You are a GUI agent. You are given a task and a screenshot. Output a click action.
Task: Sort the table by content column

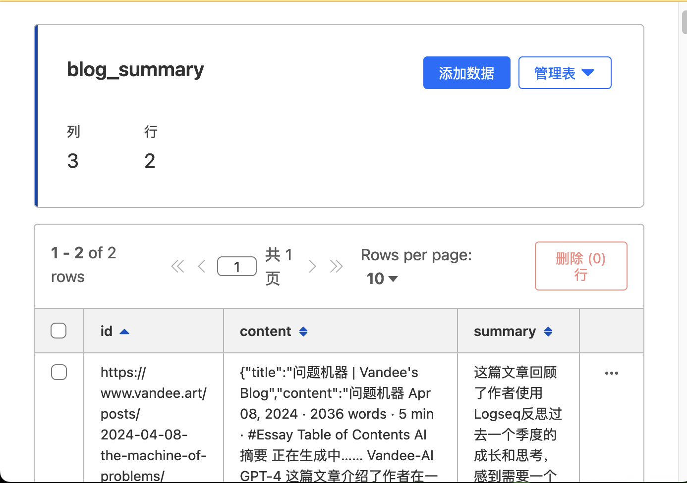(274, 331)
